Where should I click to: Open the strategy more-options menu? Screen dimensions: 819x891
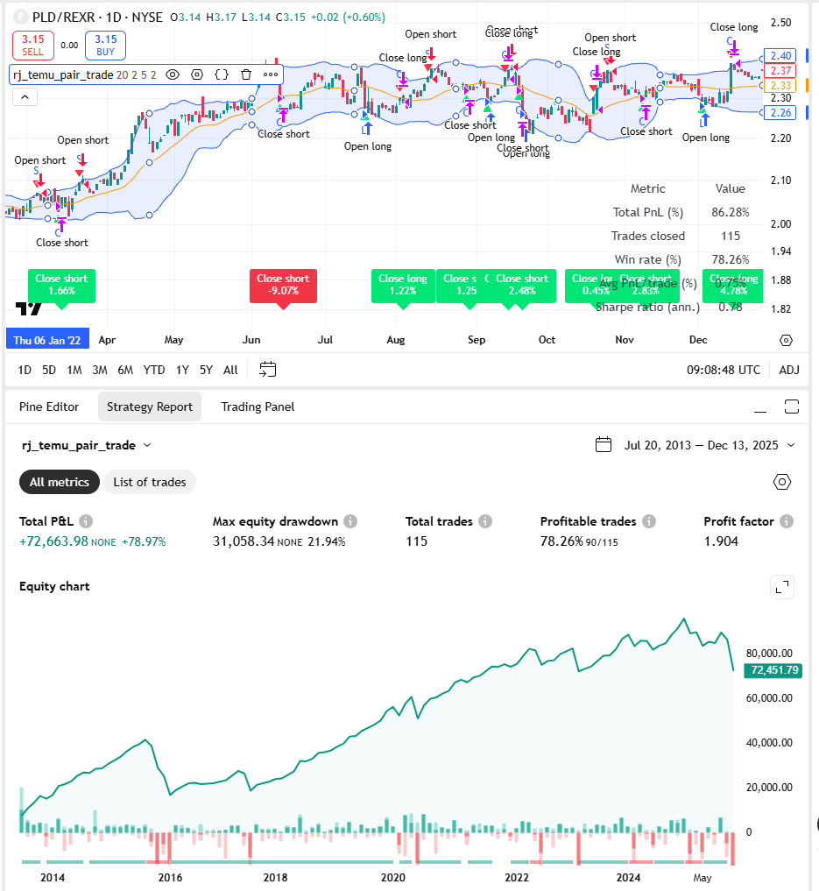(271, 74)
